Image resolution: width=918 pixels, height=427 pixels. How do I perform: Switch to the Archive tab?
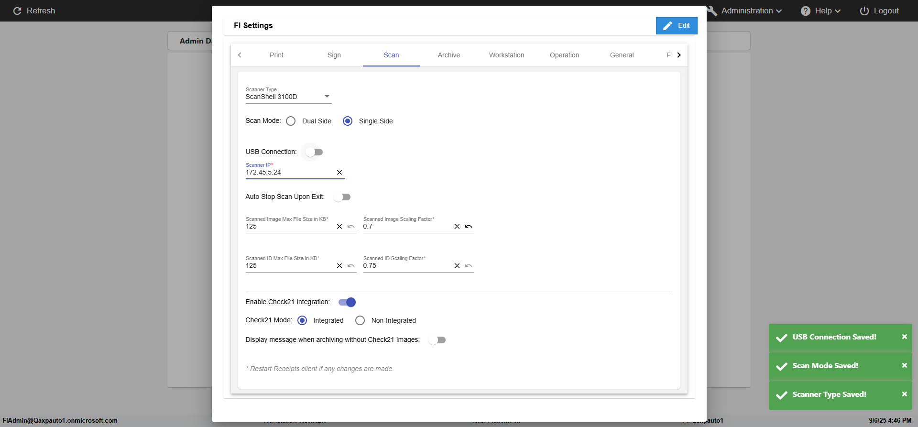449,55
